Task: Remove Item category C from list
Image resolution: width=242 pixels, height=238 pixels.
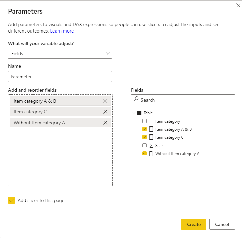Action: [x=105, y=112]
